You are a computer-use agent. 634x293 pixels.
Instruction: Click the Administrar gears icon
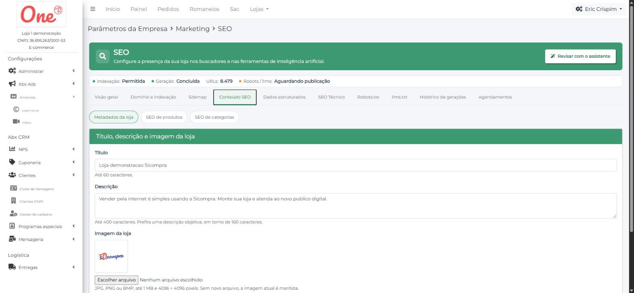tap(13, 71)
